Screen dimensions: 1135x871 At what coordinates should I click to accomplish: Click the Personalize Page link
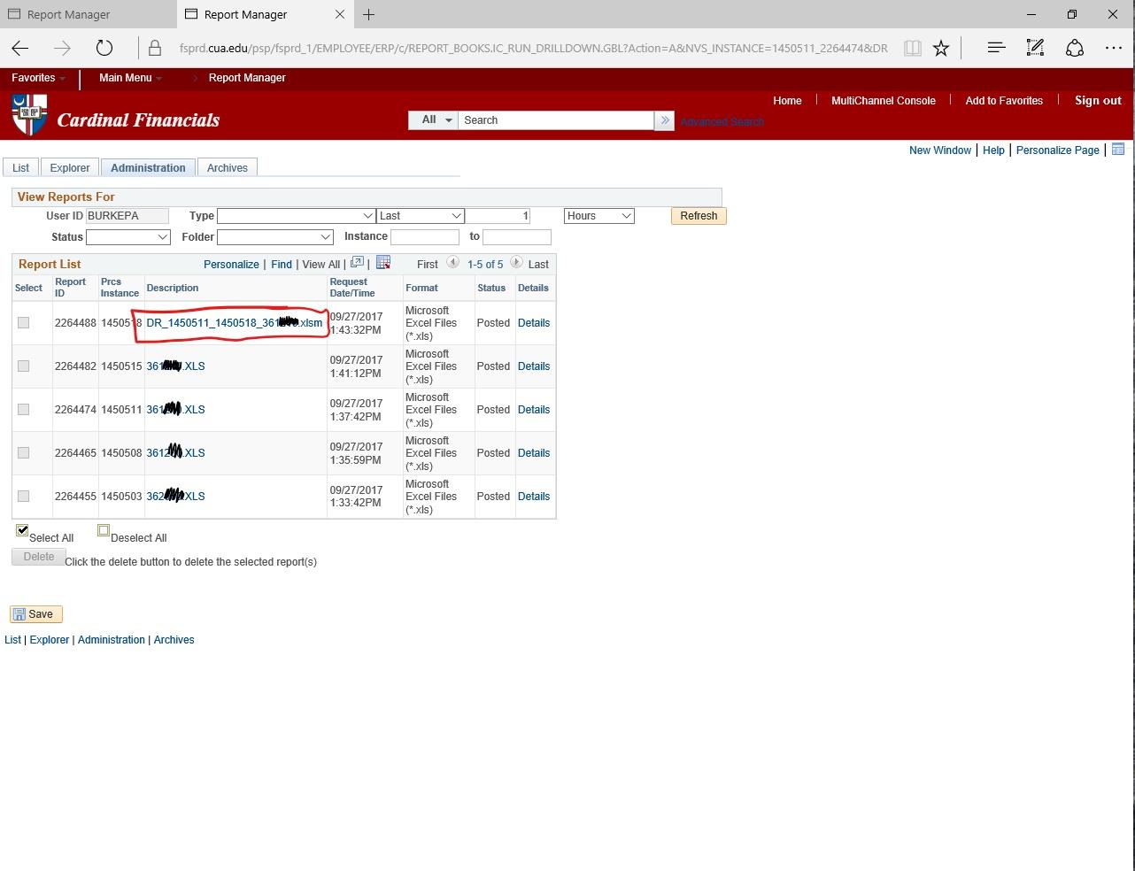pyautogui.click(x=1058, y=150)
